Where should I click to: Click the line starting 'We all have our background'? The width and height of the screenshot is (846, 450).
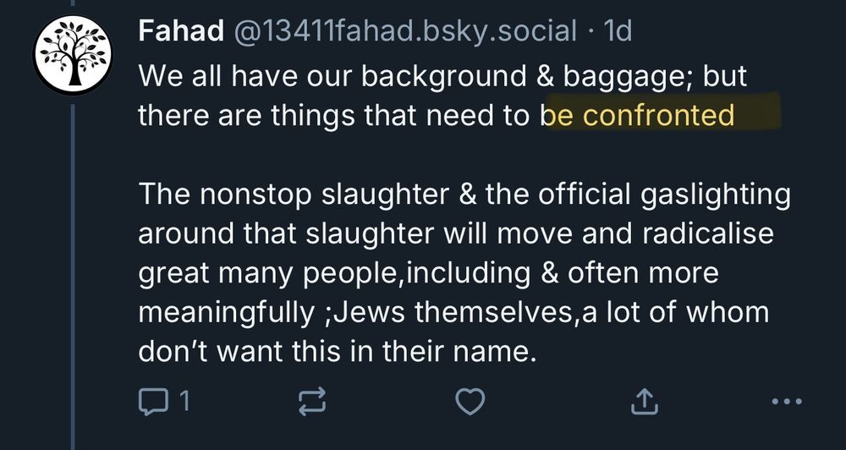point(443,78)
